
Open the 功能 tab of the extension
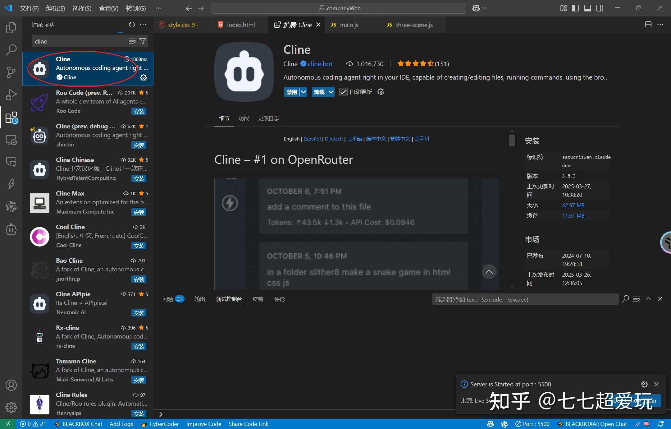point(244,118)
